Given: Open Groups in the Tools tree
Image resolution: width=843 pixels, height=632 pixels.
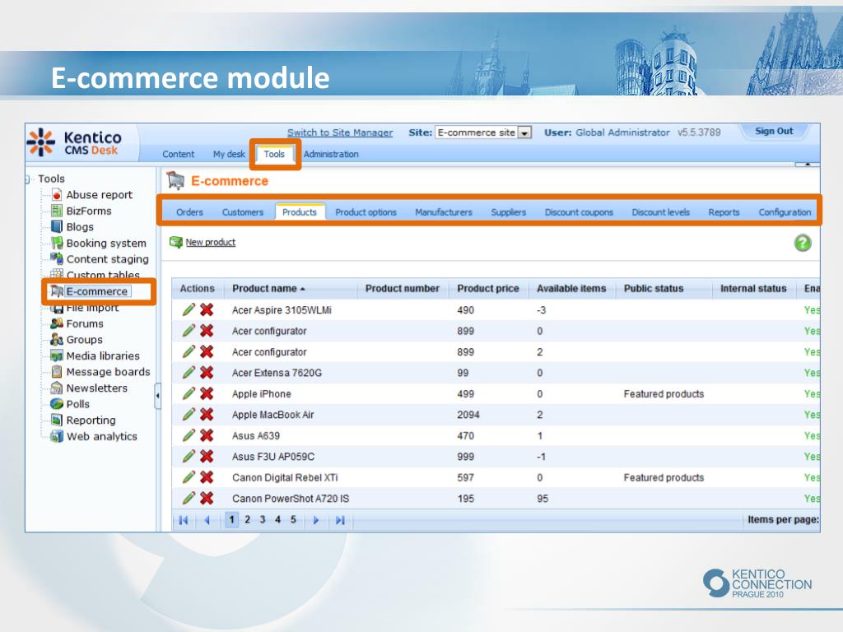Looking at the screenshot, I should [85, 340].
